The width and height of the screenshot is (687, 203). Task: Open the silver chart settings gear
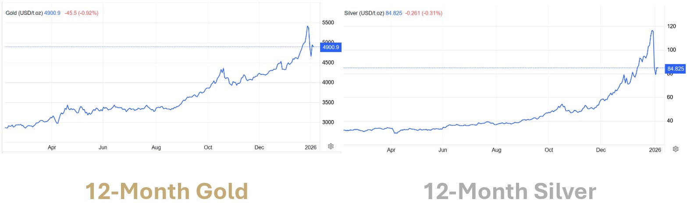click(676, 149)
